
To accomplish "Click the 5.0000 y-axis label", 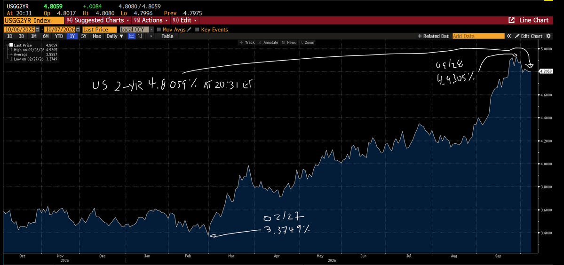I will tap(547, 49).
